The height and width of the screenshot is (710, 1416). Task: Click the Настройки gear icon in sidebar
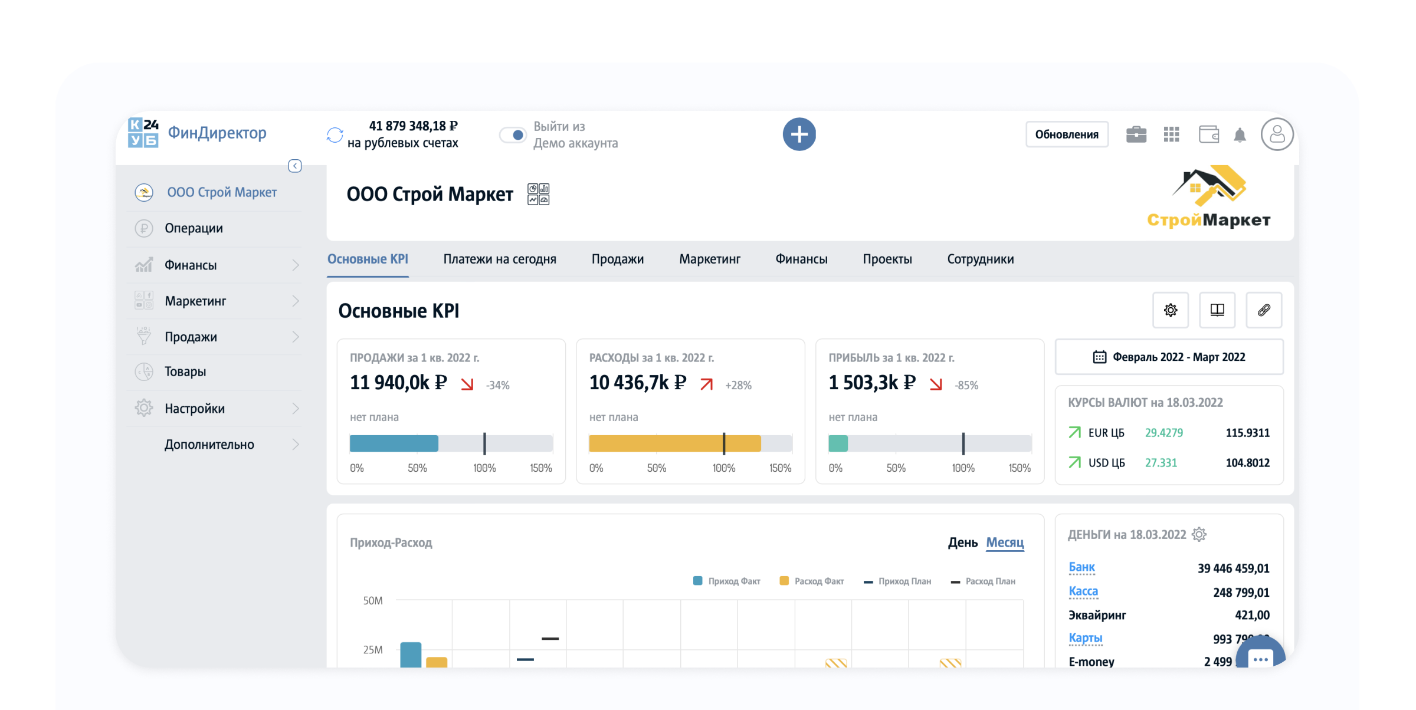[x=144, y=408]
